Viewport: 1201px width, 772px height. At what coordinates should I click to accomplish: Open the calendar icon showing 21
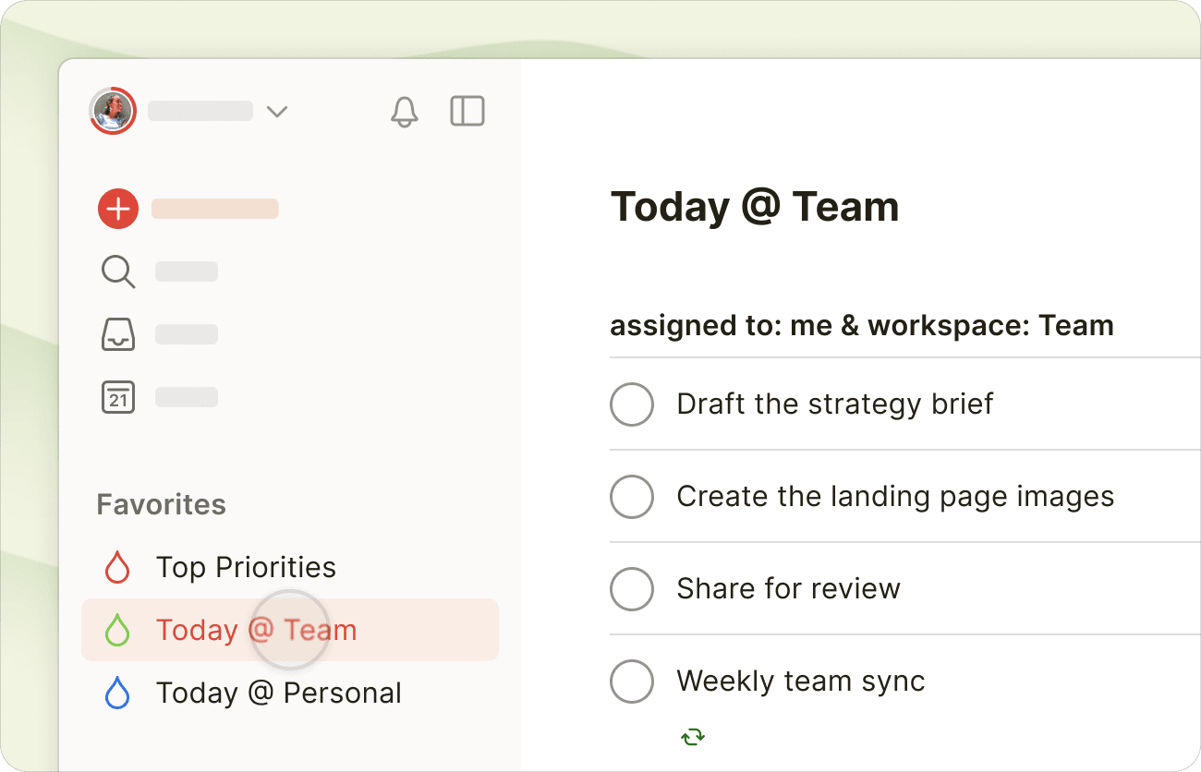pyautogui.click(x=118, y=398)
